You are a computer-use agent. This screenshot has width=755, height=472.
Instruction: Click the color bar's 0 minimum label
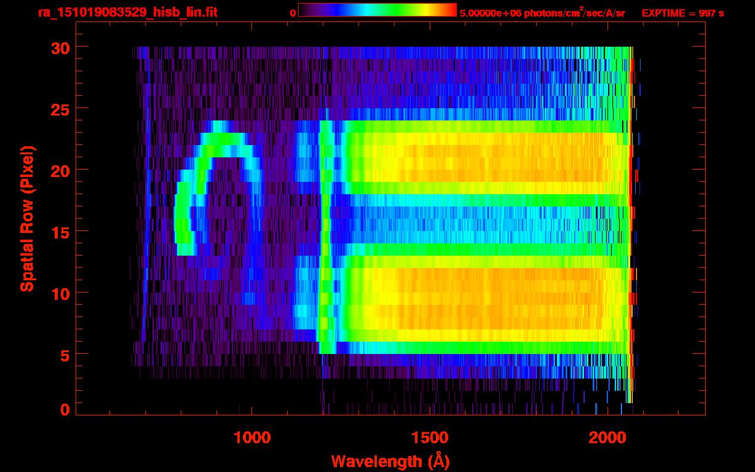coord(293,12)
